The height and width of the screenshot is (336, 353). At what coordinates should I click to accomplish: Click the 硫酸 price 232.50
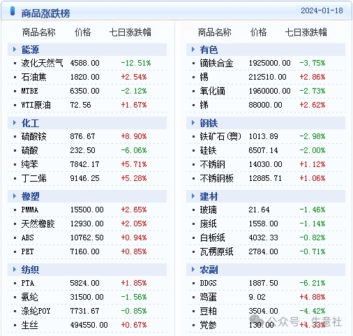[82, 150]
